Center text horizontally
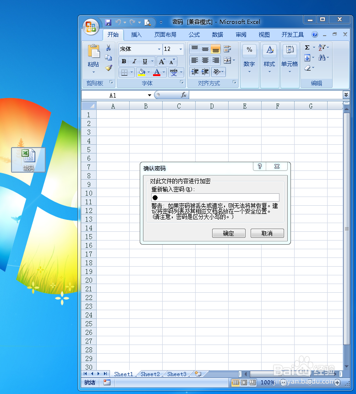The image size is (356, 394). click(205, 60)
